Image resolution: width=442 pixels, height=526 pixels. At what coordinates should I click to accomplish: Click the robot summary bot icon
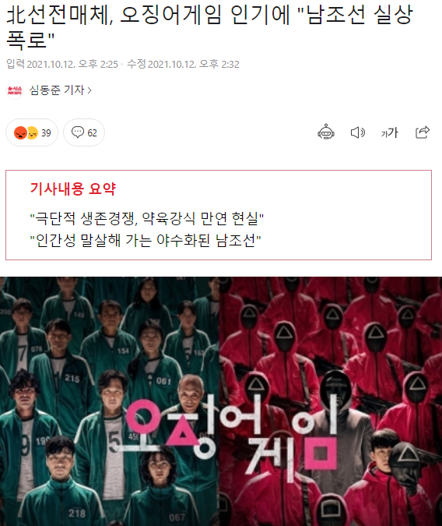326,132
